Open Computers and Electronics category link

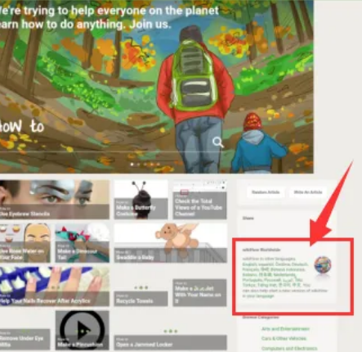(x=289, y=349)
